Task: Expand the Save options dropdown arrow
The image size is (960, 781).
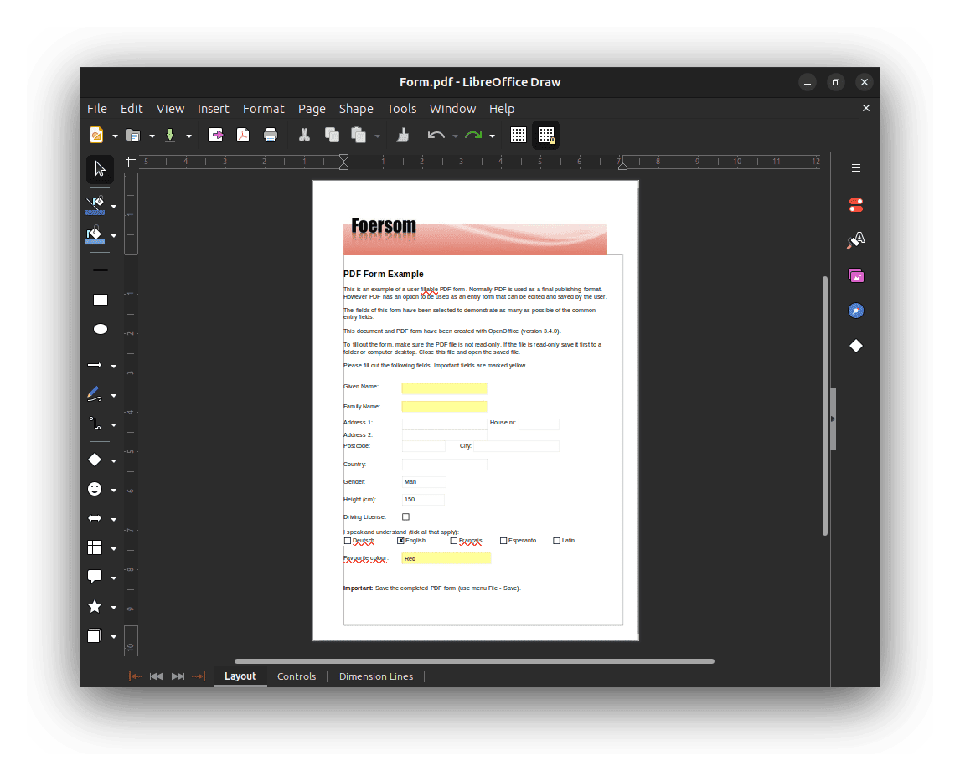Action: [x=188, y=136]
